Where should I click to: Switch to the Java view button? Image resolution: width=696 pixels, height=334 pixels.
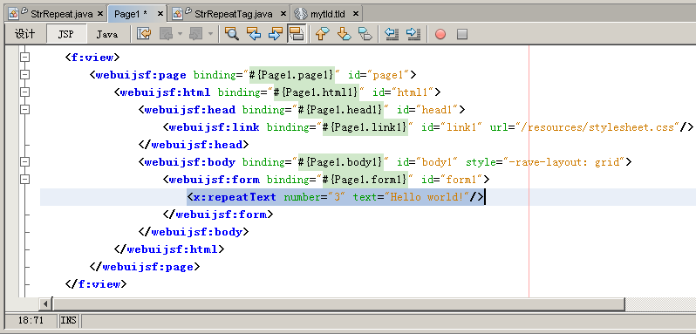pyautogui.click(x=107, y=34)
